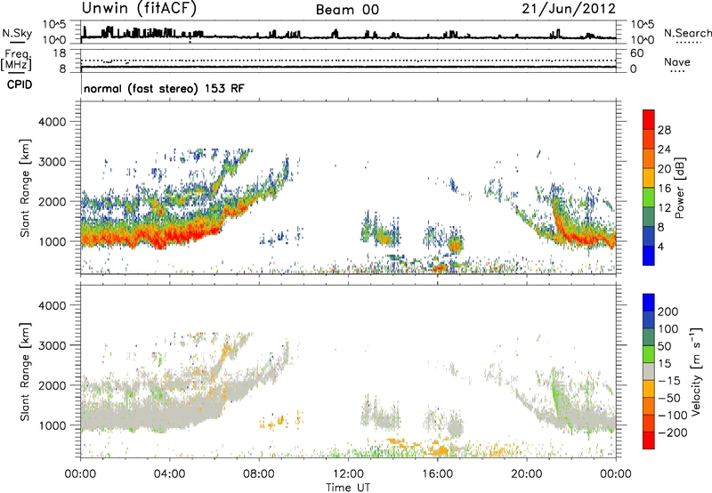Click the 'Time UT' axis title

[x=348, y=488]
